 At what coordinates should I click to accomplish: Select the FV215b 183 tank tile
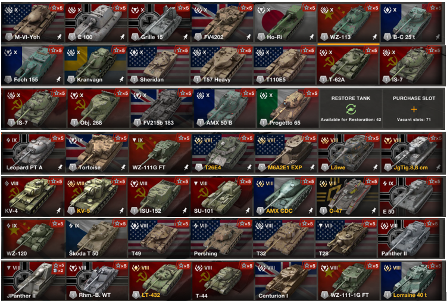[161, 108]
